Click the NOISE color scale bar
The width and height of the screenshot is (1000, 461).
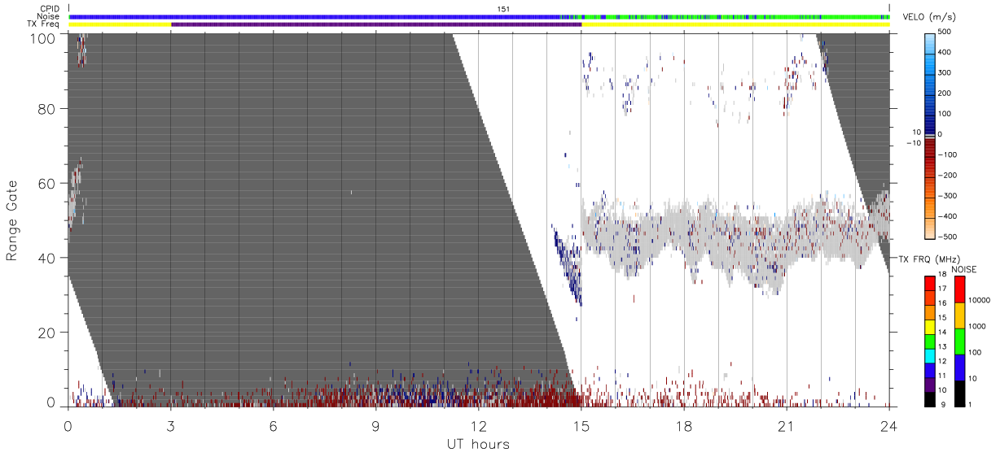pyautogui.click(x=959, y=340)
